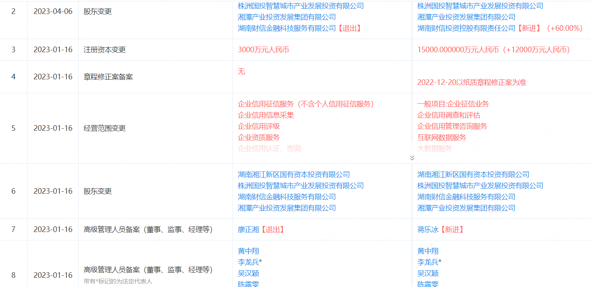
Task: Select the note 带有*标记的为法定代表人
Action: click(118, 281)
